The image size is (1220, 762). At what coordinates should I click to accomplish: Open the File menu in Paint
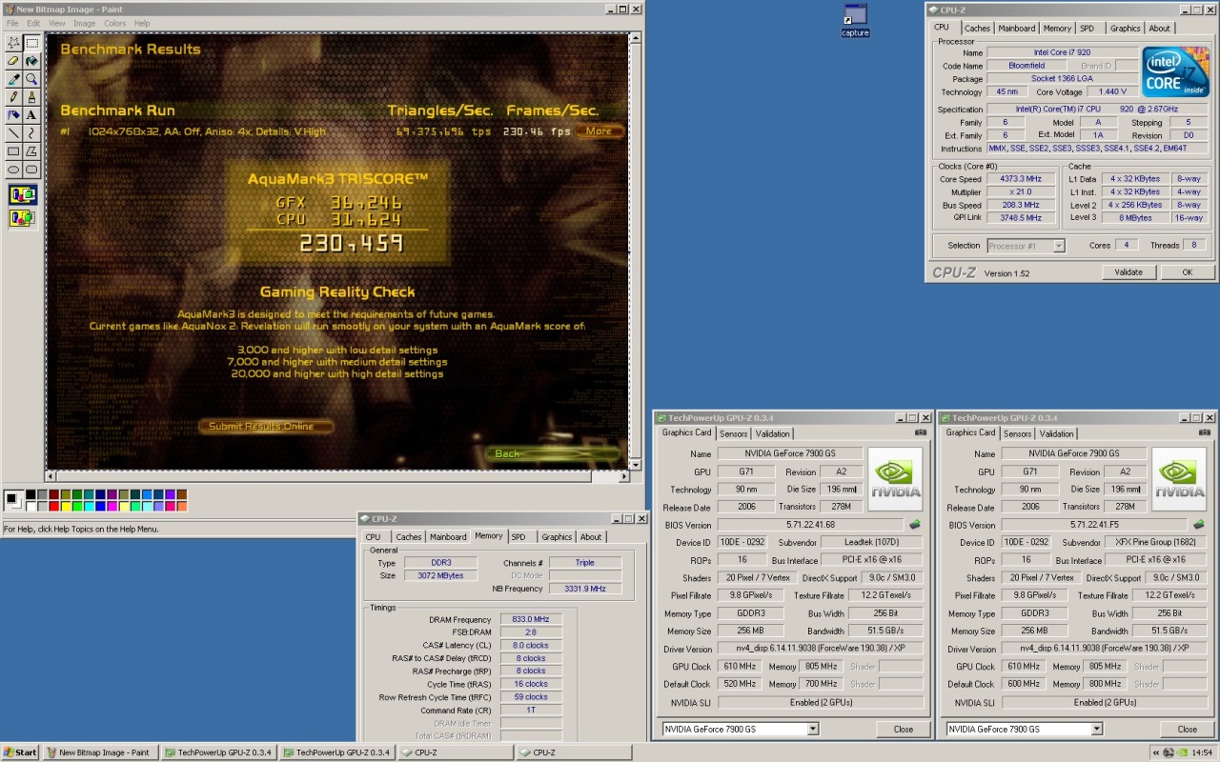(x=12, y=23)
